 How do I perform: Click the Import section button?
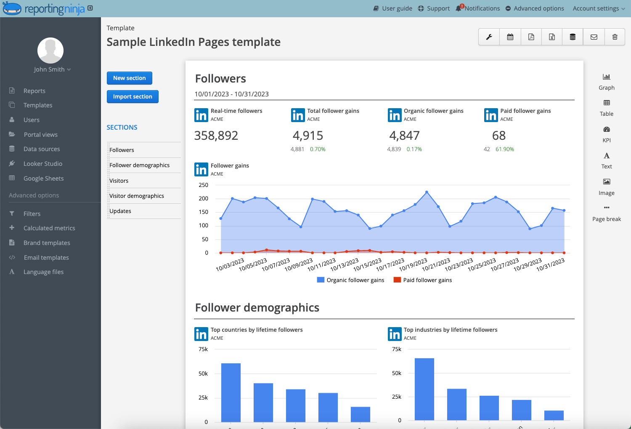pos(133,96)
